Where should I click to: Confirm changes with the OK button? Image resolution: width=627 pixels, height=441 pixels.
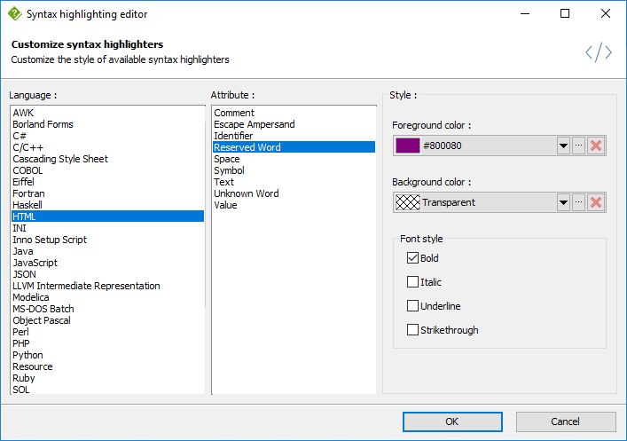(x=452, y=421)
